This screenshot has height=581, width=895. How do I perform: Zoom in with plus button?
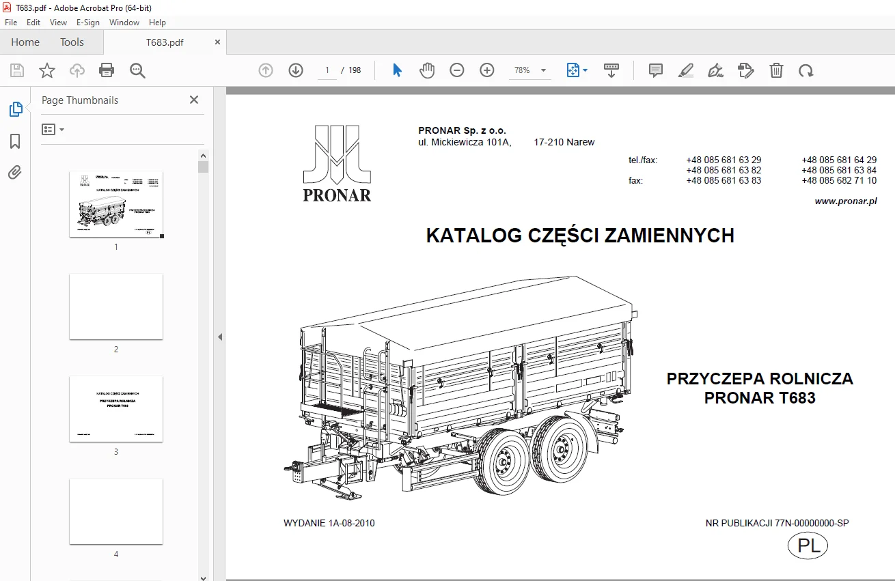point(487,70)
